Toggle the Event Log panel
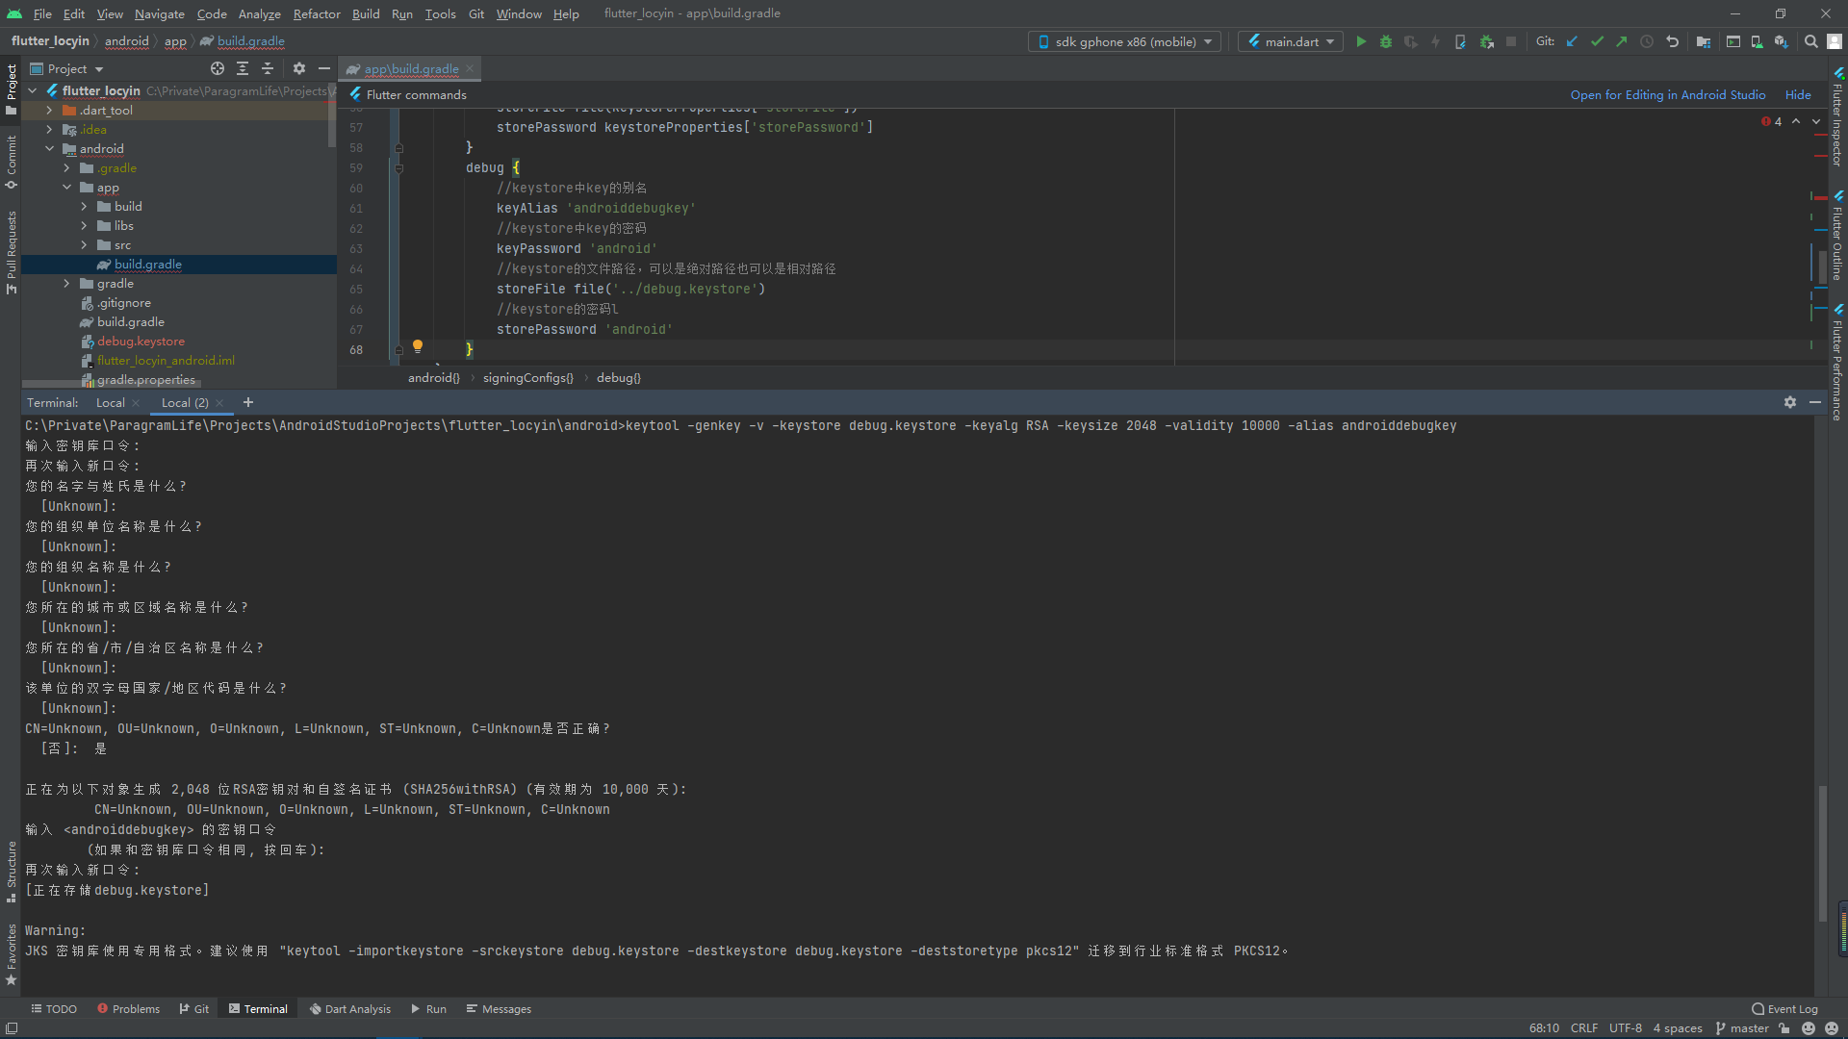Screen dimensions: 1848x1039 tap(1784, 1009)
